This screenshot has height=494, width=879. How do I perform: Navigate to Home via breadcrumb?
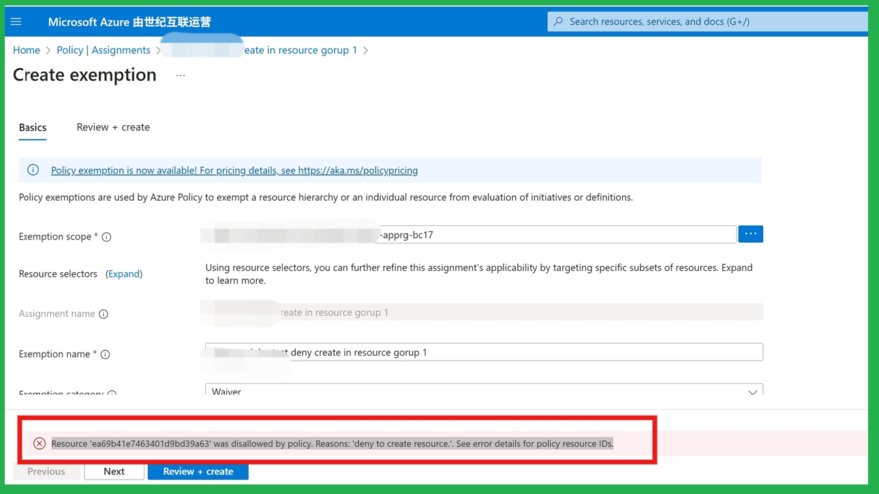point(26,50)
